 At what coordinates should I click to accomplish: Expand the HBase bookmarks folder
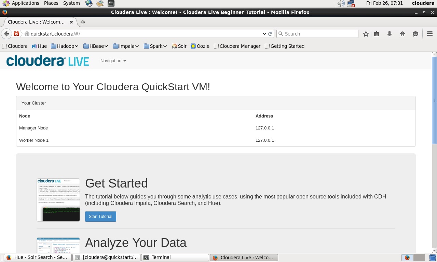(96, 46)
